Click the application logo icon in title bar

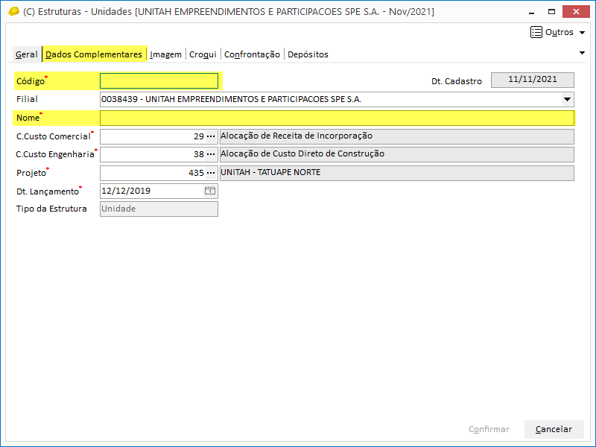pyautogui.click(x=13, y=12)
